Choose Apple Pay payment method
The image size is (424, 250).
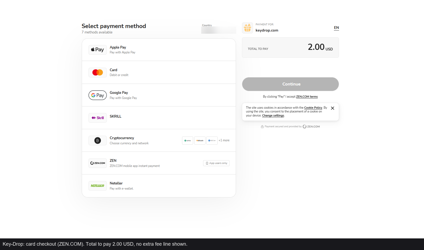(x=159, y=50)
